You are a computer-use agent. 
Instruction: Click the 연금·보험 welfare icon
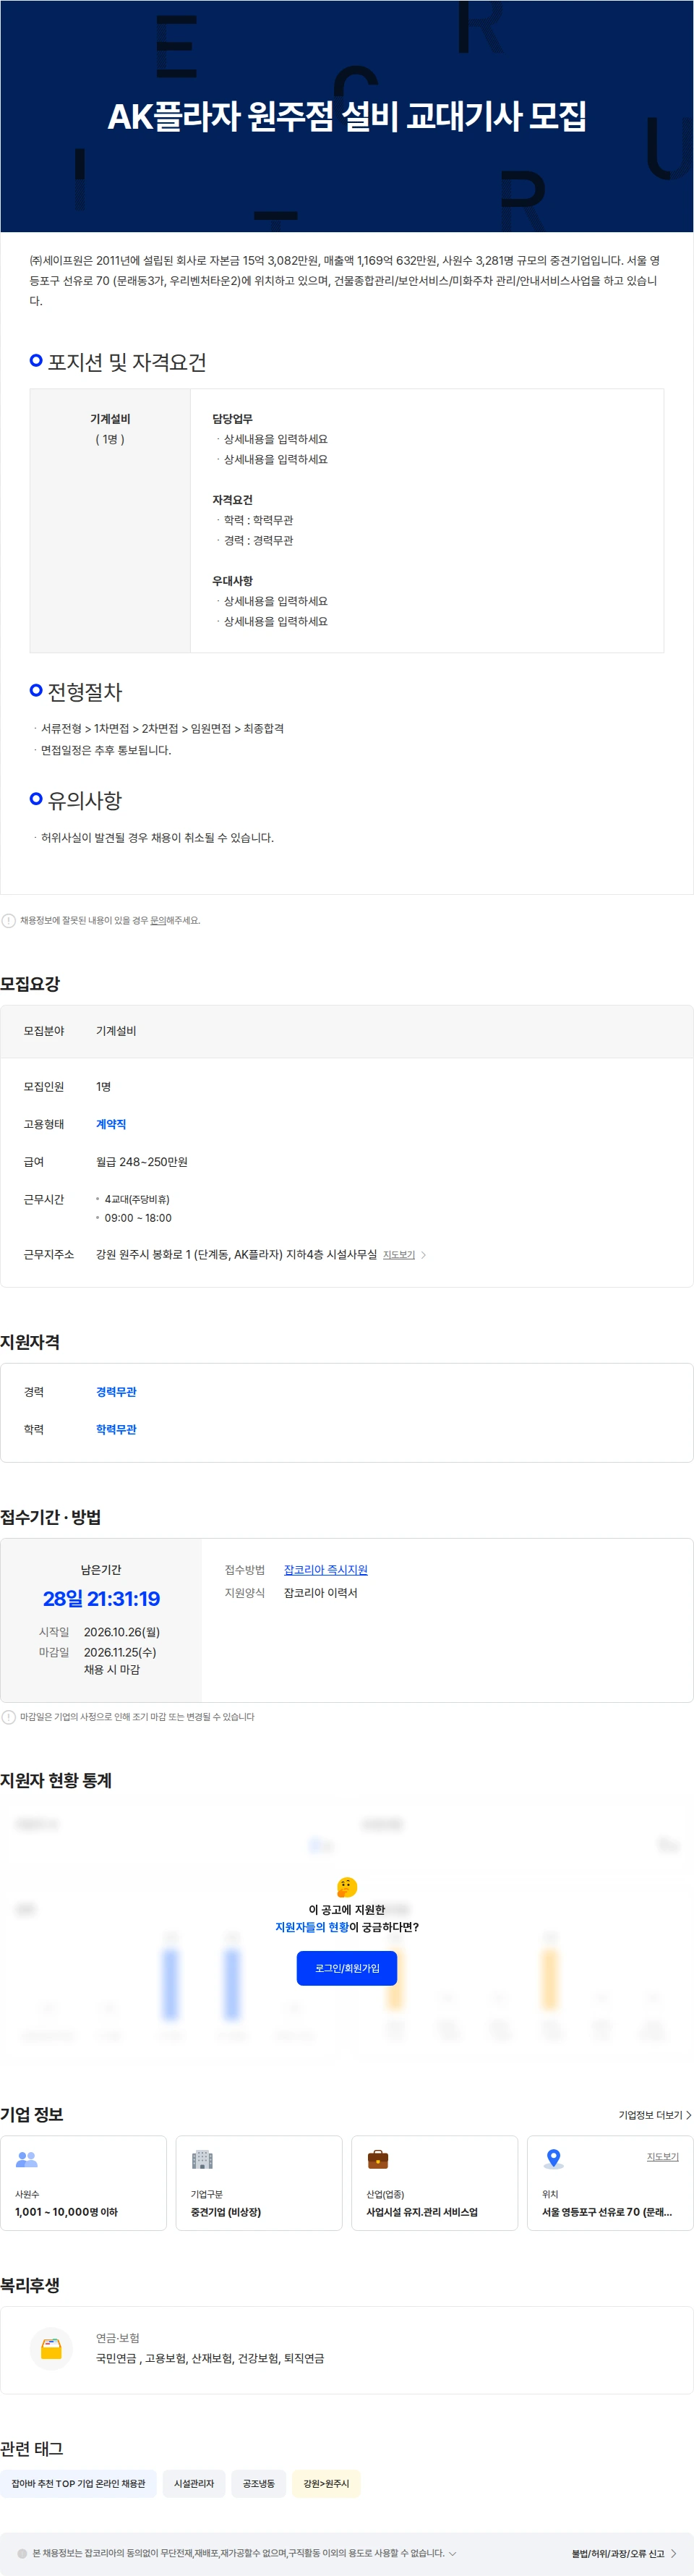51,2349
